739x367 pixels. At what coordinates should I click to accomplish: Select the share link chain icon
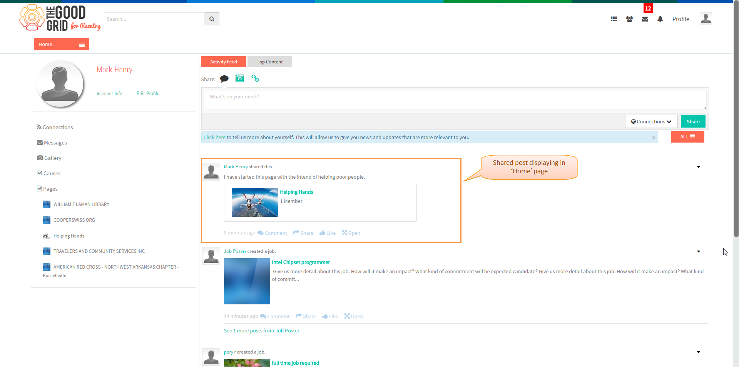click(255, 78)
